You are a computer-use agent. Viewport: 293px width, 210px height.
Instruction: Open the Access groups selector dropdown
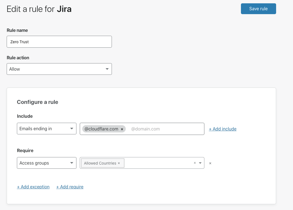click(47, 163)
